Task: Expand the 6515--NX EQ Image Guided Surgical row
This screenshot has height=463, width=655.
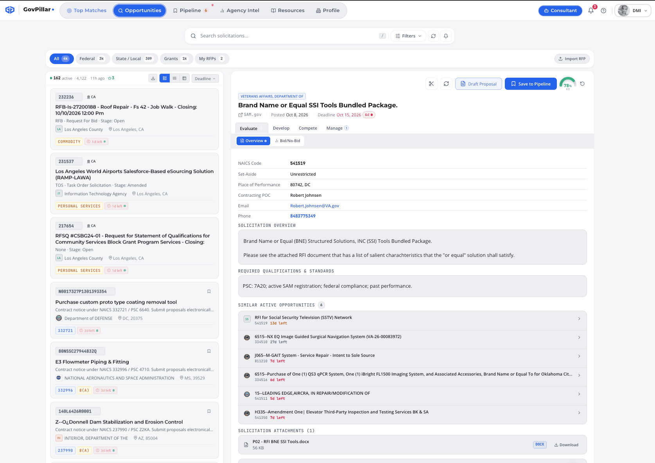Action: pos(412,339)
